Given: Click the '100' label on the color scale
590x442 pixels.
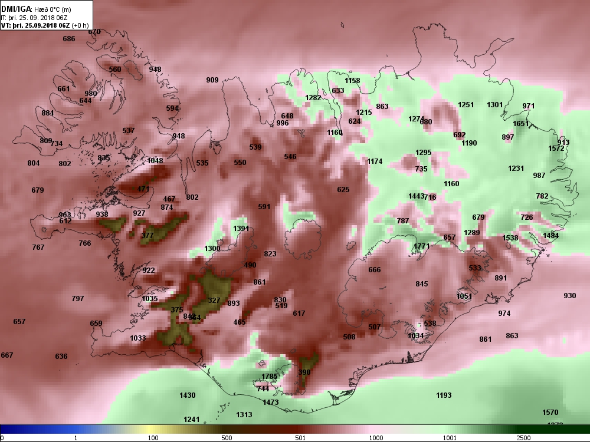Looking at the screenshot, I should (153, 438).
